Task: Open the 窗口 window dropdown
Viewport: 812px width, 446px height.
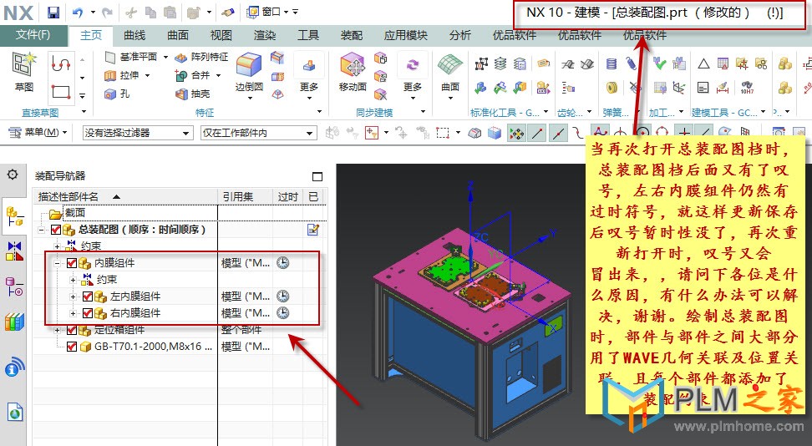Action: [x=266, y=12]
